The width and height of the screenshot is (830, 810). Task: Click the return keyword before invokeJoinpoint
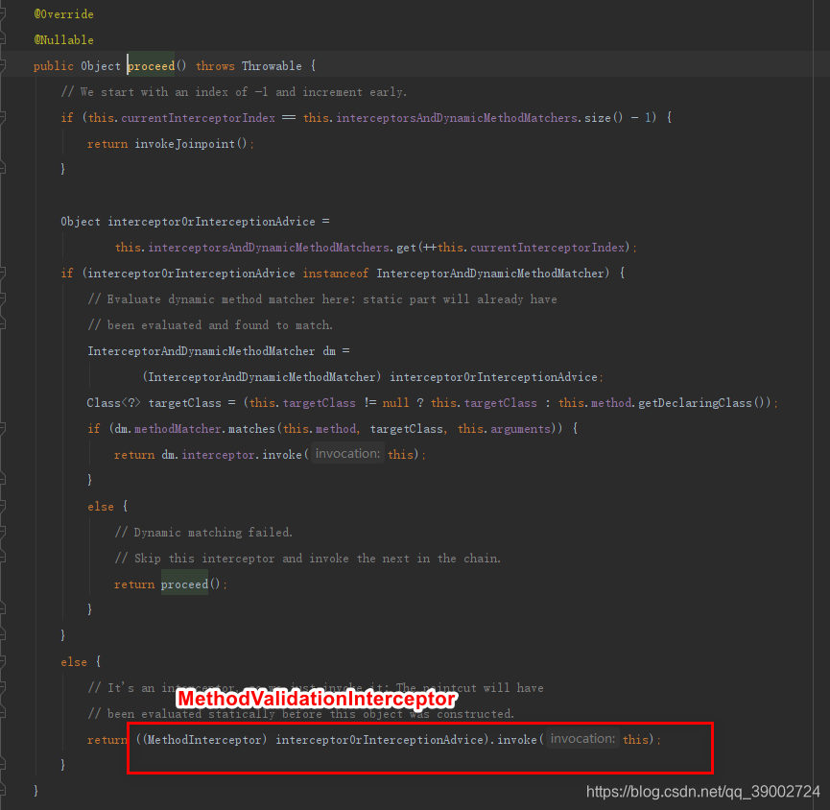[x=107, y=144]
